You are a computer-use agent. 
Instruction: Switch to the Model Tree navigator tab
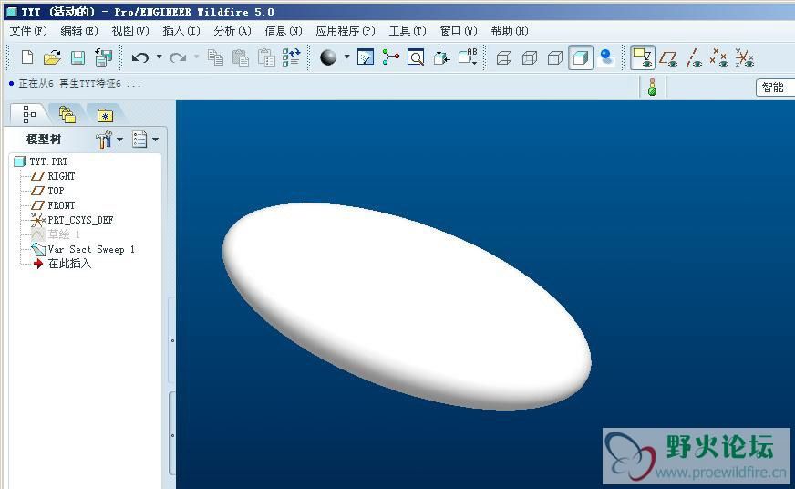click(x=29, y=114)
